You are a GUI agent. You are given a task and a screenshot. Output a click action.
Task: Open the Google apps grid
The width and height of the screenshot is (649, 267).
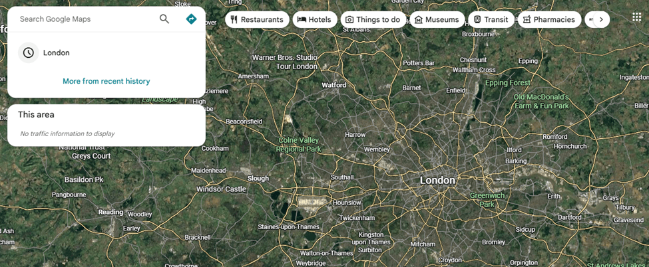pyautogui.click(x=637, y=17)
